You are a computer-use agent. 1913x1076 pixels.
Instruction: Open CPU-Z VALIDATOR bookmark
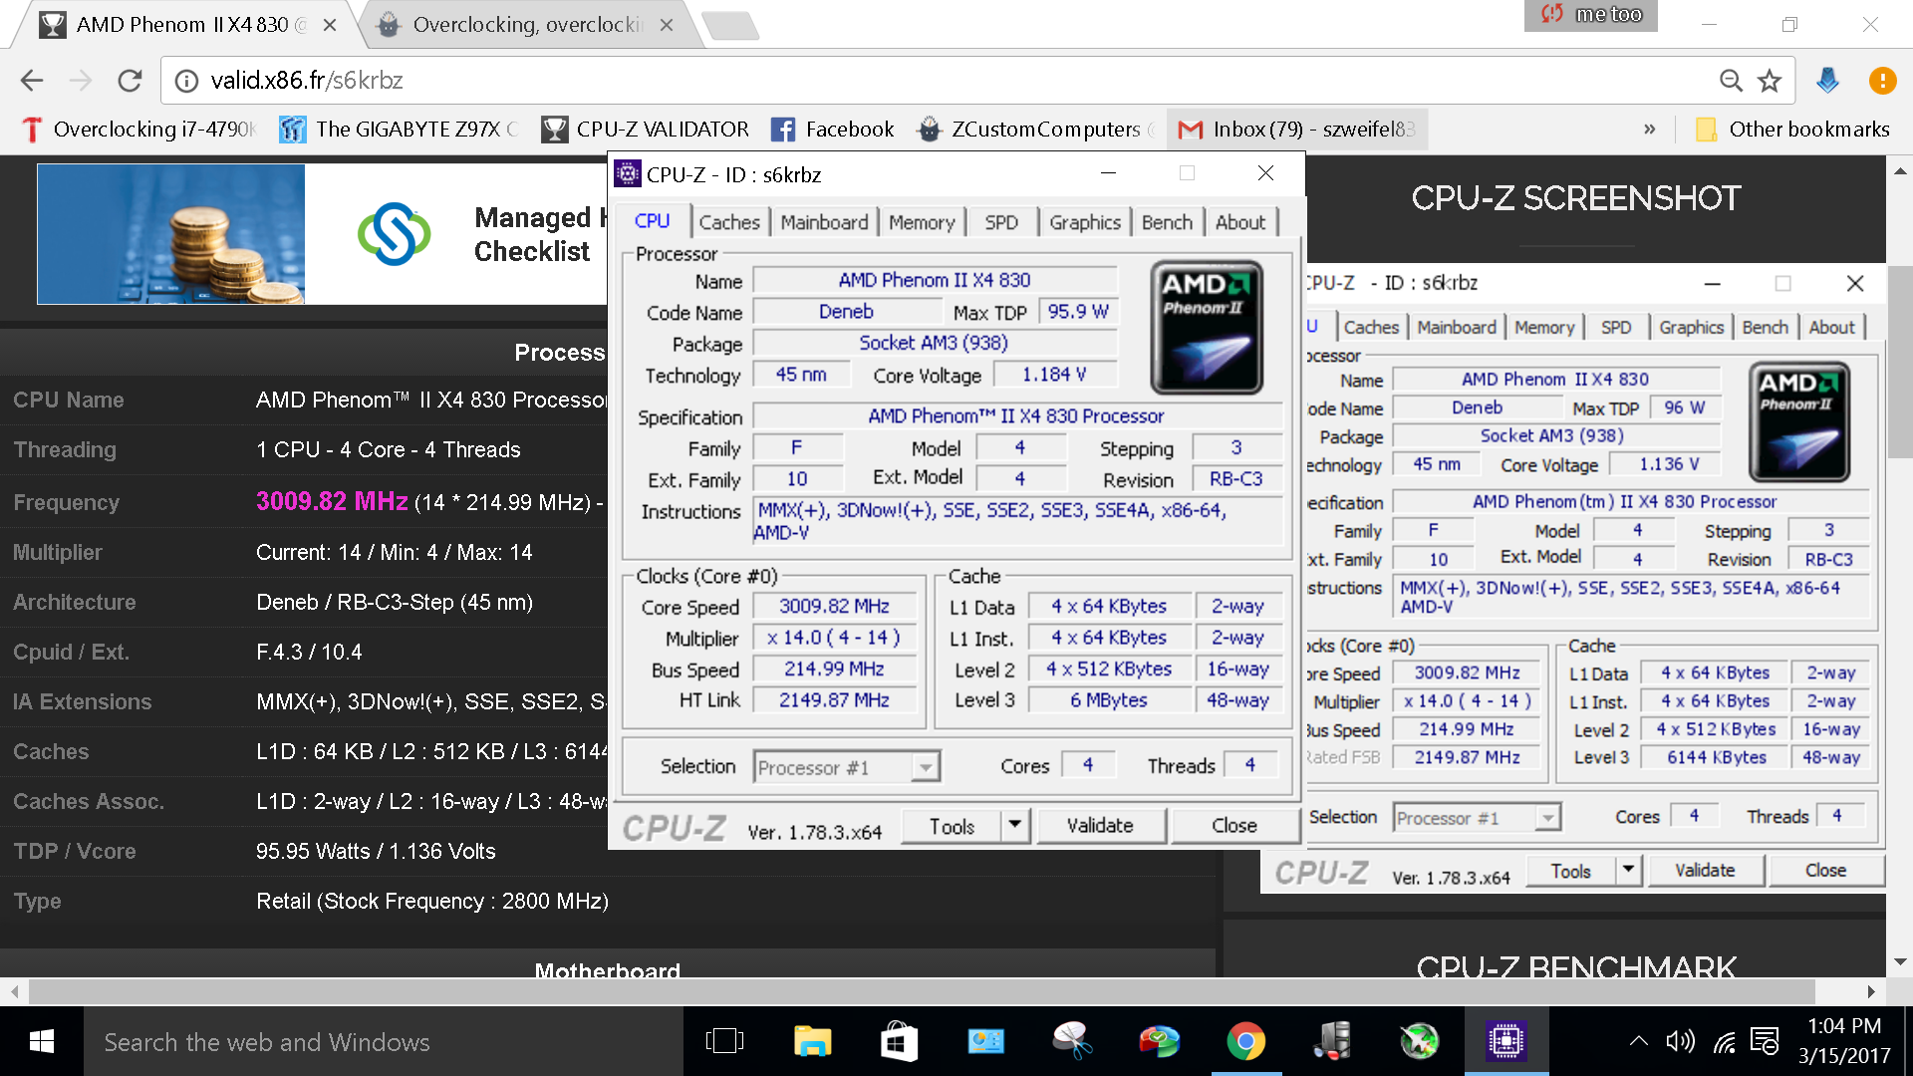point(645,130)
